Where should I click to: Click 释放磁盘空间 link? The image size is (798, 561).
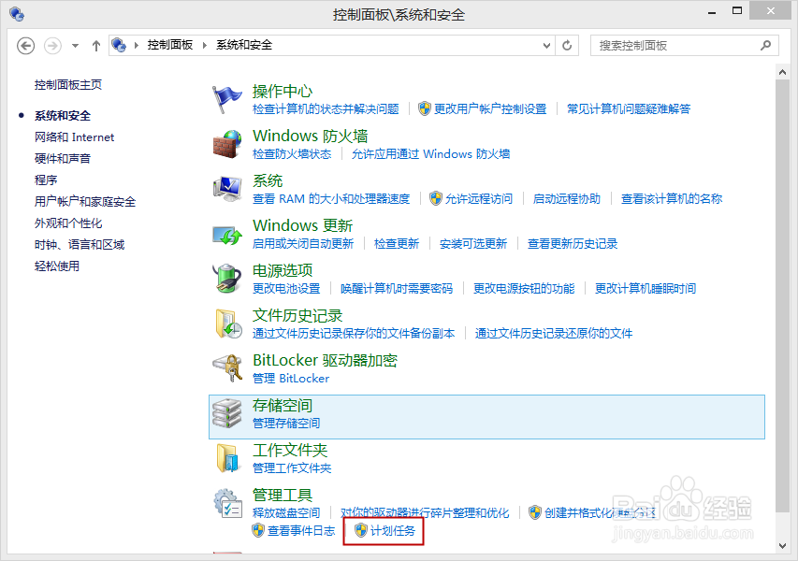(286, 512)
